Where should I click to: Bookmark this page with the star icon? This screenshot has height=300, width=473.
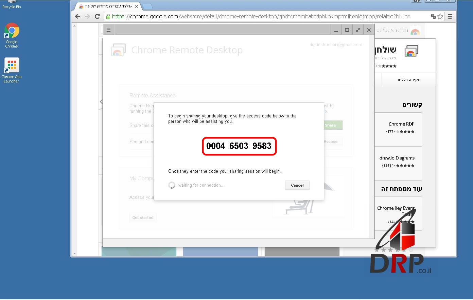pos(440,16)
